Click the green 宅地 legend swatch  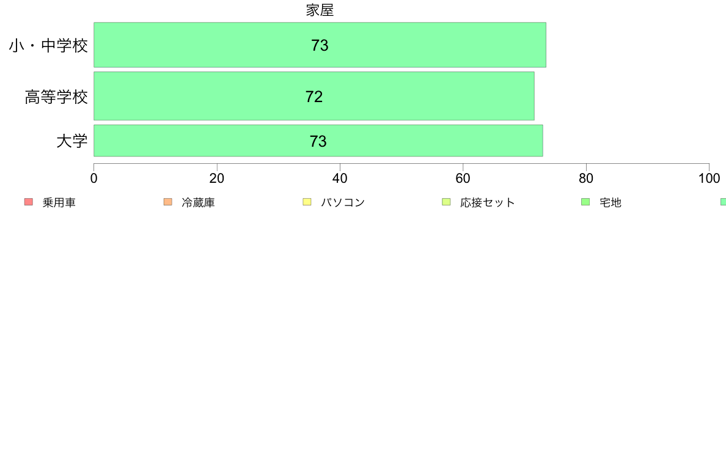(585, 202)
